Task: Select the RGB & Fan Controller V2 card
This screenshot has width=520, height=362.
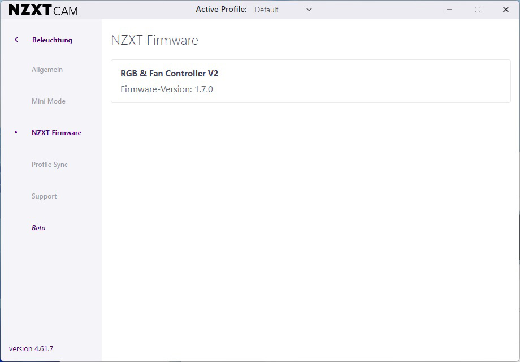Action: [x=311, y=81]
